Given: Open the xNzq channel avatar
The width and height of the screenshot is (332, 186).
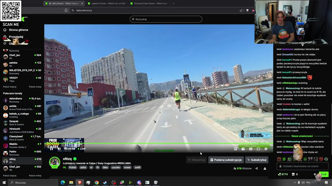Looking at the screenshot, I should click(x=55, y=162).
